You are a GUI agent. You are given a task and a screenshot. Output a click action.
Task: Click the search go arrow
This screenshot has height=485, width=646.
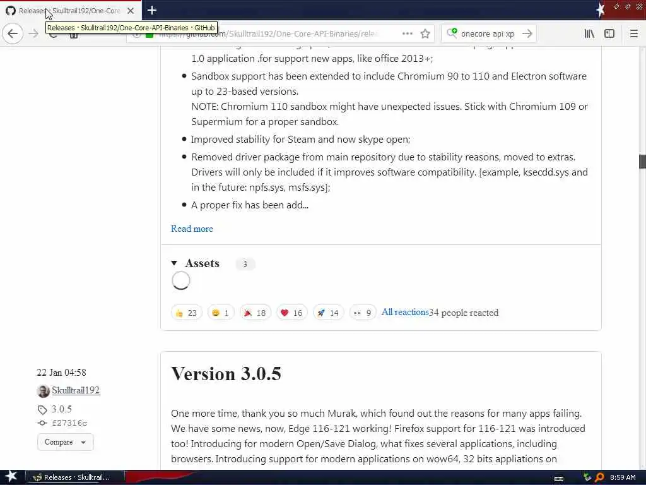pos(527,33)
